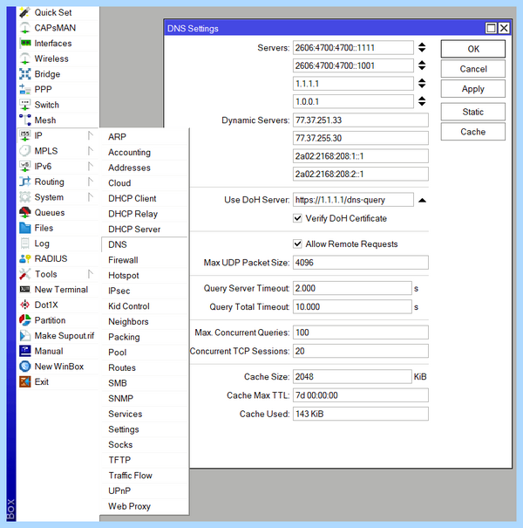Click the Cache Size input field

pos(352,376)
